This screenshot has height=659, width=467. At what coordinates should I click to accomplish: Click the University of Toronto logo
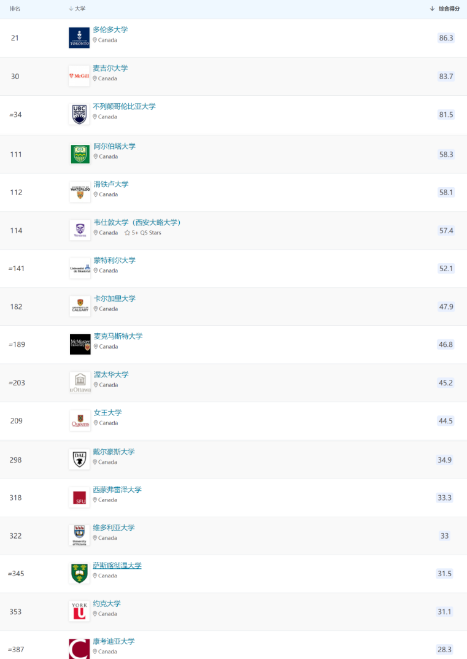click(79, 37)
